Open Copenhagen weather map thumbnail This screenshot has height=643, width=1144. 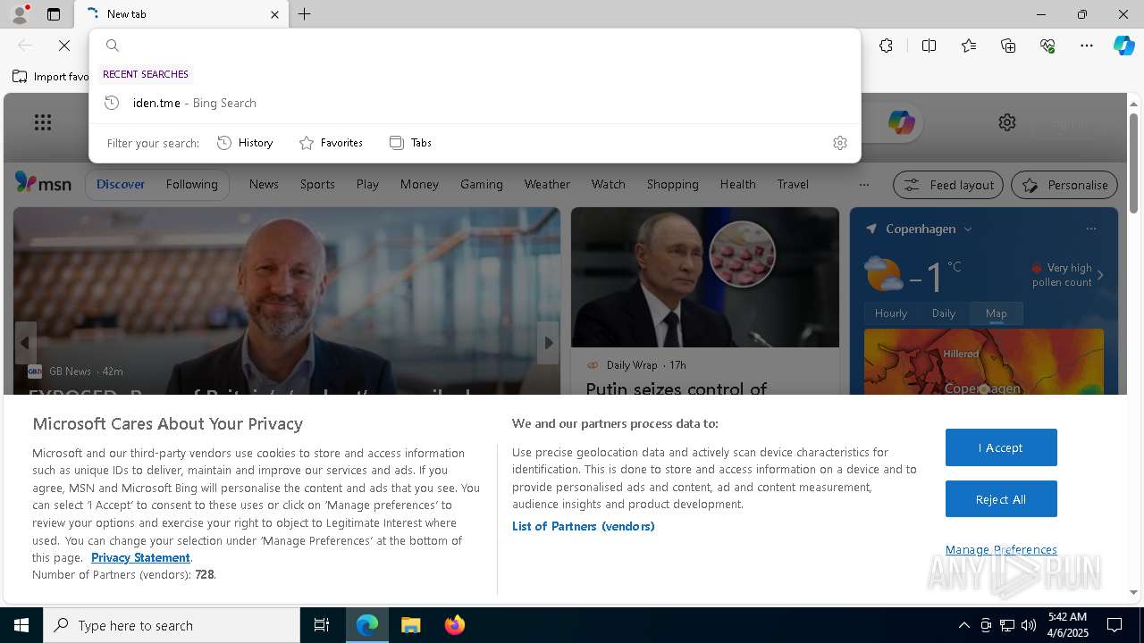(x=984, y=362)
